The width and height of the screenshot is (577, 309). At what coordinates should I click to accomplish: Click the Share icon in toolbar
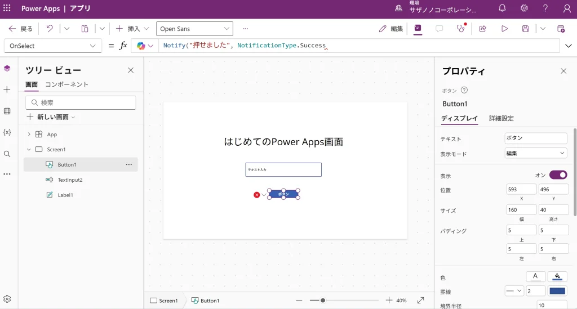483,29
